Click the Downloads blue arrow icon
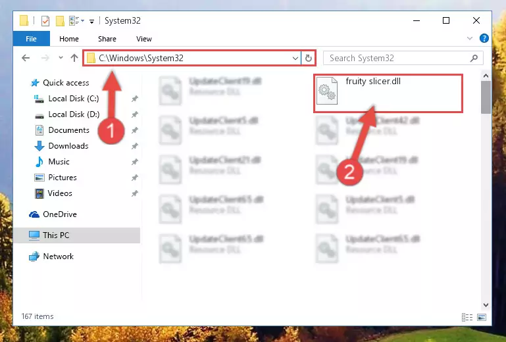Viewport: 506px width, 342px height. click(39, 146)
